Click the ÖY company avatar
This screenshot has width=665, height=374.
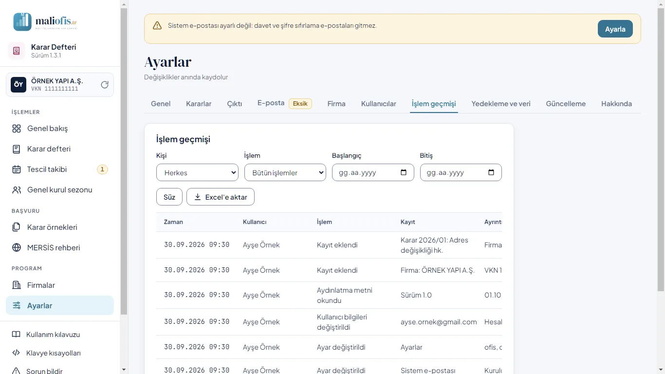(18, 85)
